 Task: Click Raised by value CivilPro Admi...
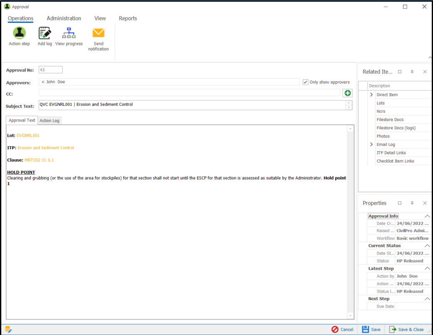pyautogui.click(x=413, y=231)
